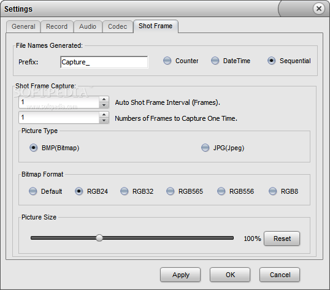
Task: Decrease Numbers of Frames to Capture
Action: coord(104,120)
